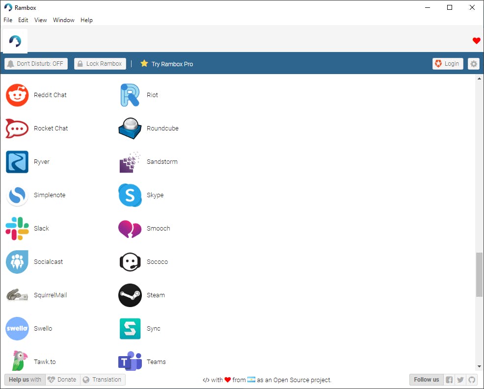Toggle Don't Disturb mode

tap(36, 64)
